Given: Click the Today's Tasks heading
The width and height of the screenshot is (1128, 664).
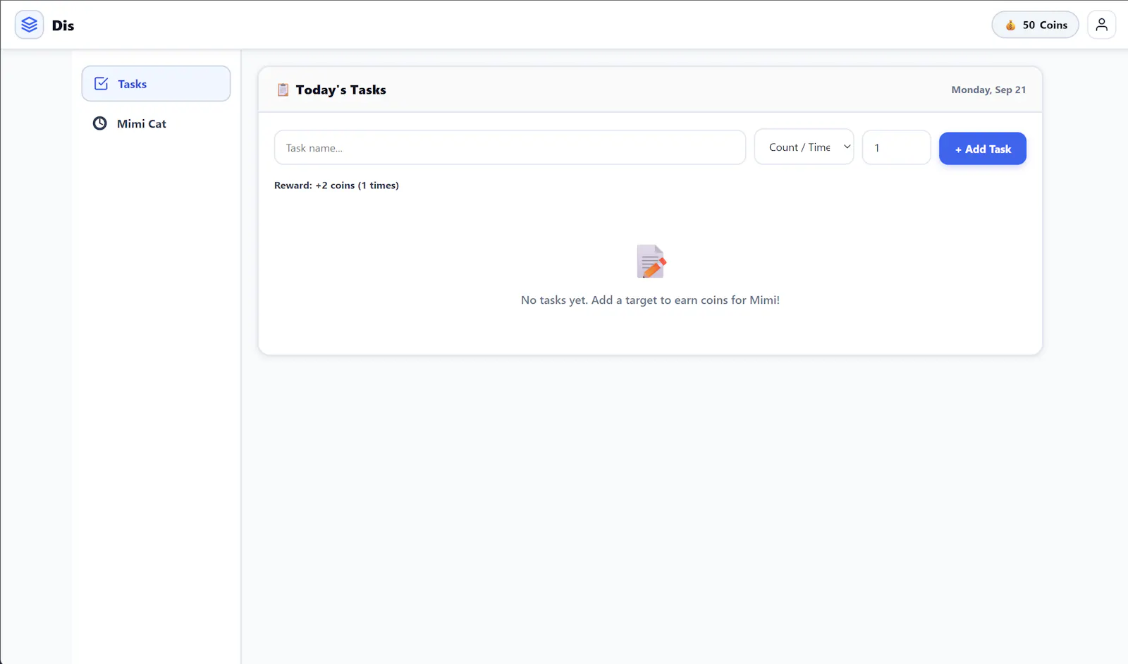Looking at the screenshot, I should click(341, 90).
